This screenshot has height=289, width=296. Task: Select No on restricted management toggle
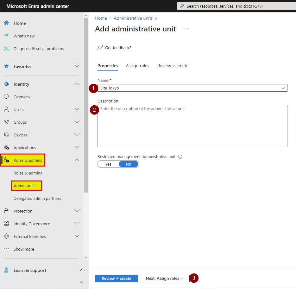[x=129, y=164]
